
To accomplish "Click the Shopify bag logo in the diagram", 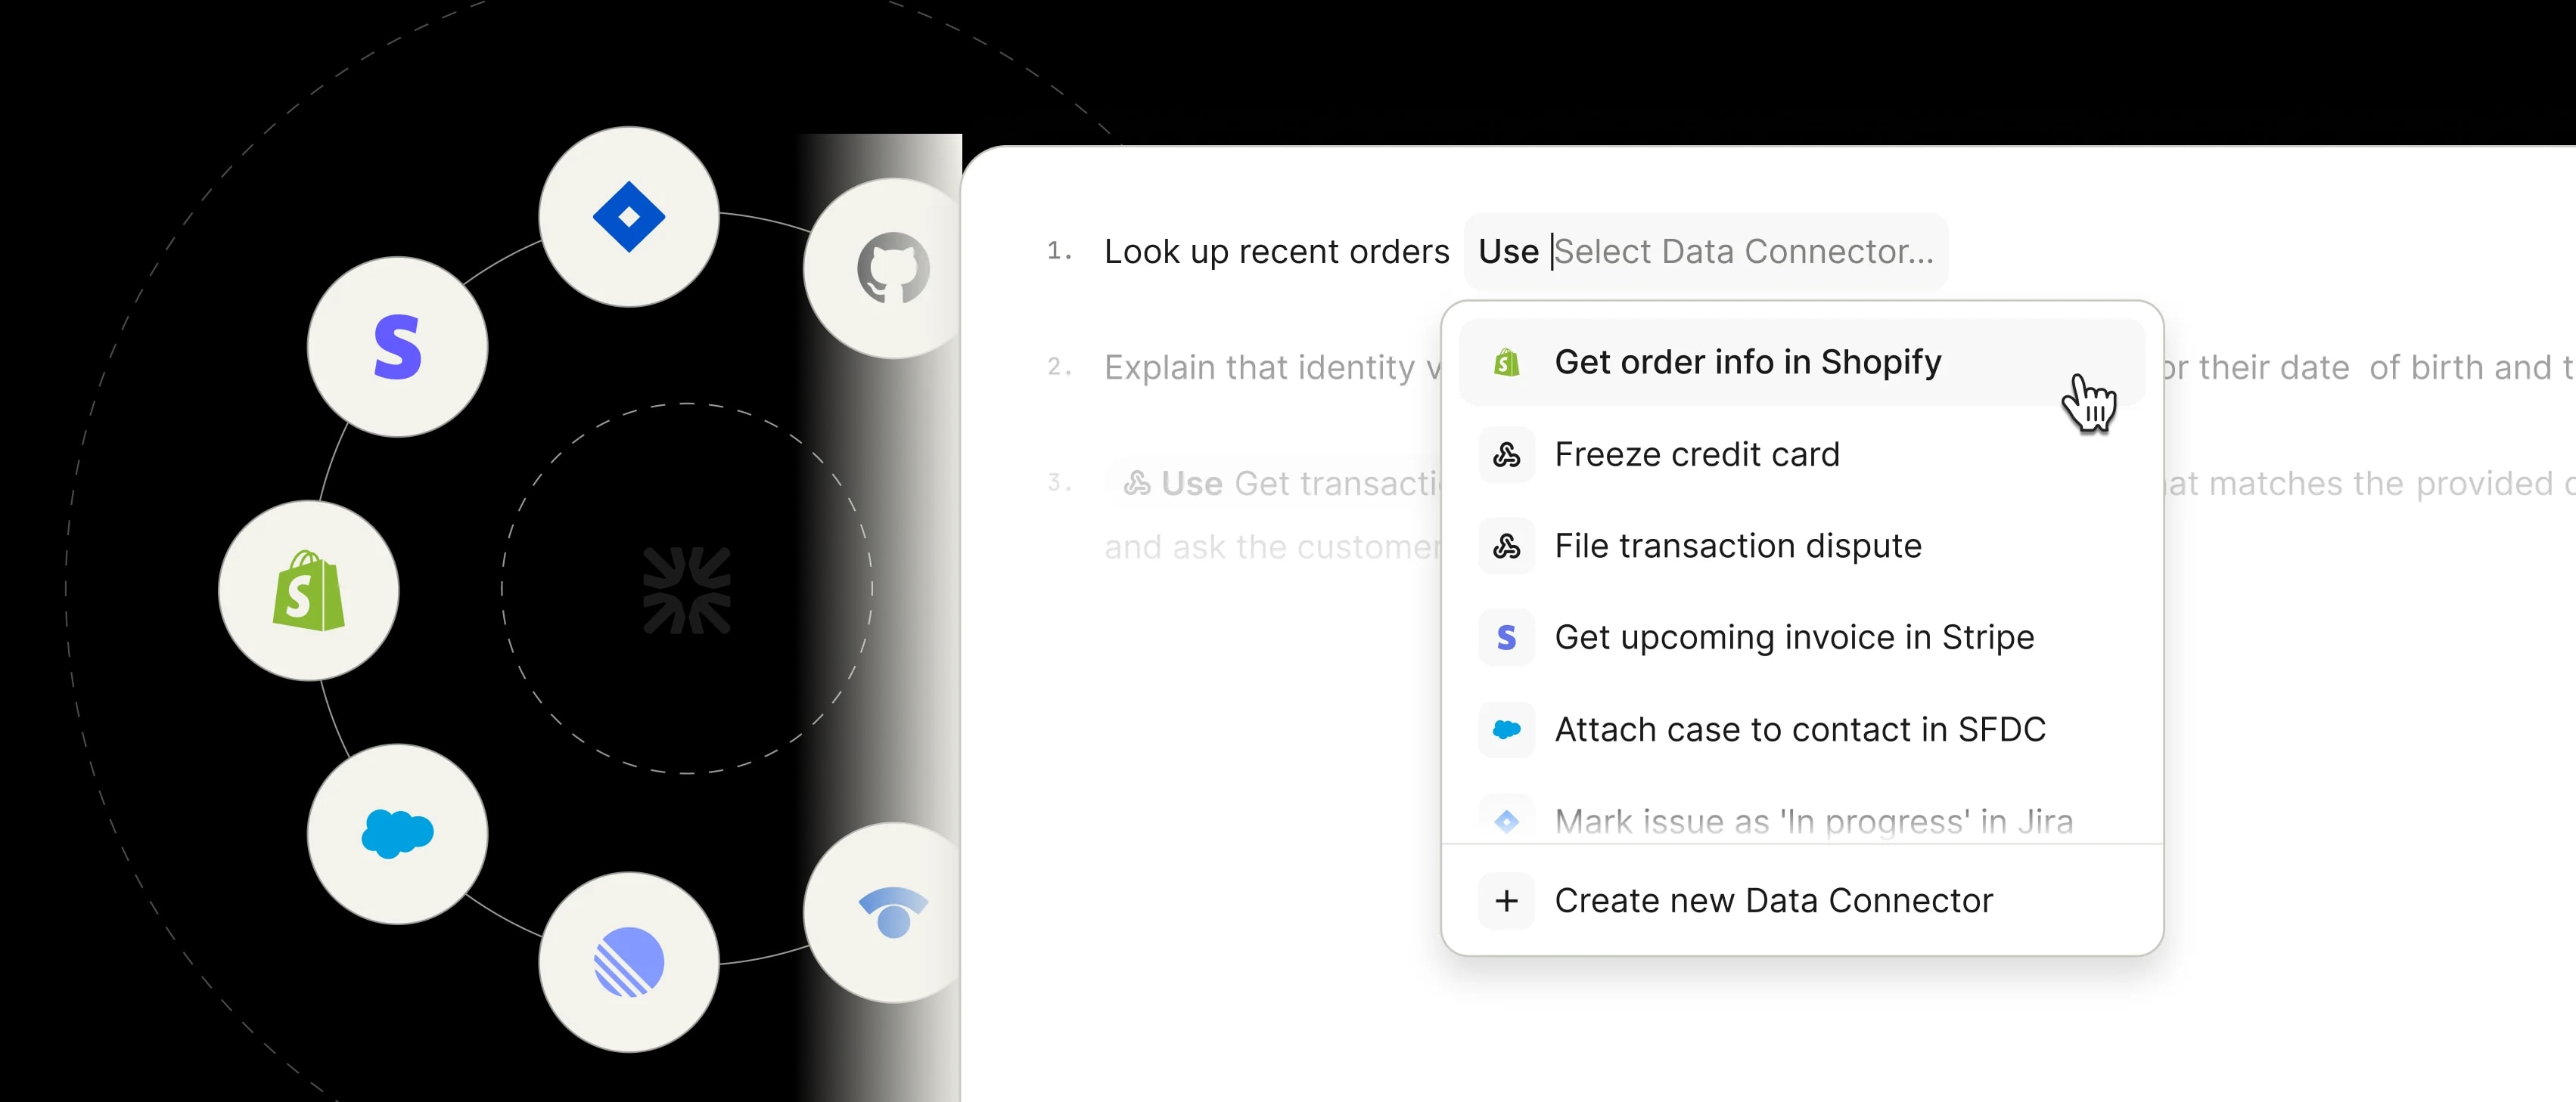I will pyautogui.click(x=308, y=590).
